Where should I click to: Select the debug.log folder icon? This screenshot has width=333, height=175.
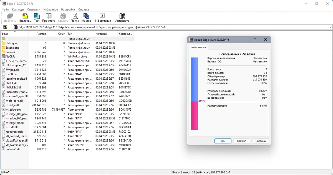click(4, 43)
